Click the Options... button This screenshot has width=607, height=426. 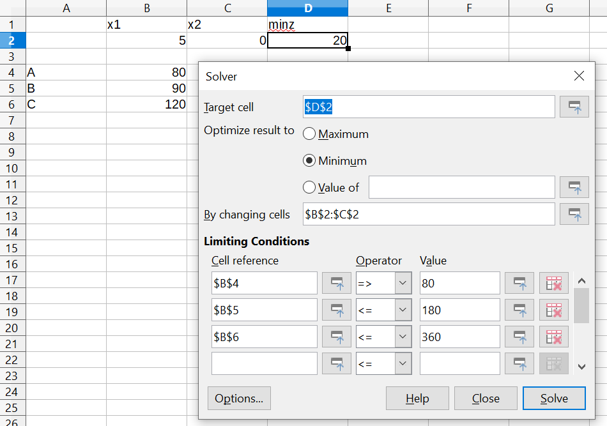pyautogui.click(x=239, y=398)
